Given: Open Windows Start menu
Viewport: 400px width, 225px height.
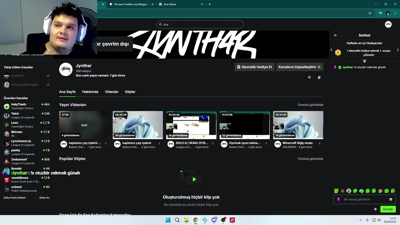Looking at the screenshot, I should pos(168,220).
